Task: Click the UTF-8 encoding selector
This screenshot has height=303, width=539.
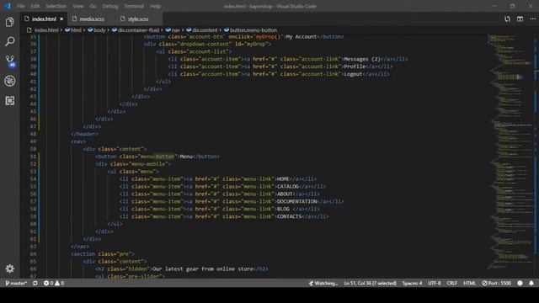Action: (435, 283)
